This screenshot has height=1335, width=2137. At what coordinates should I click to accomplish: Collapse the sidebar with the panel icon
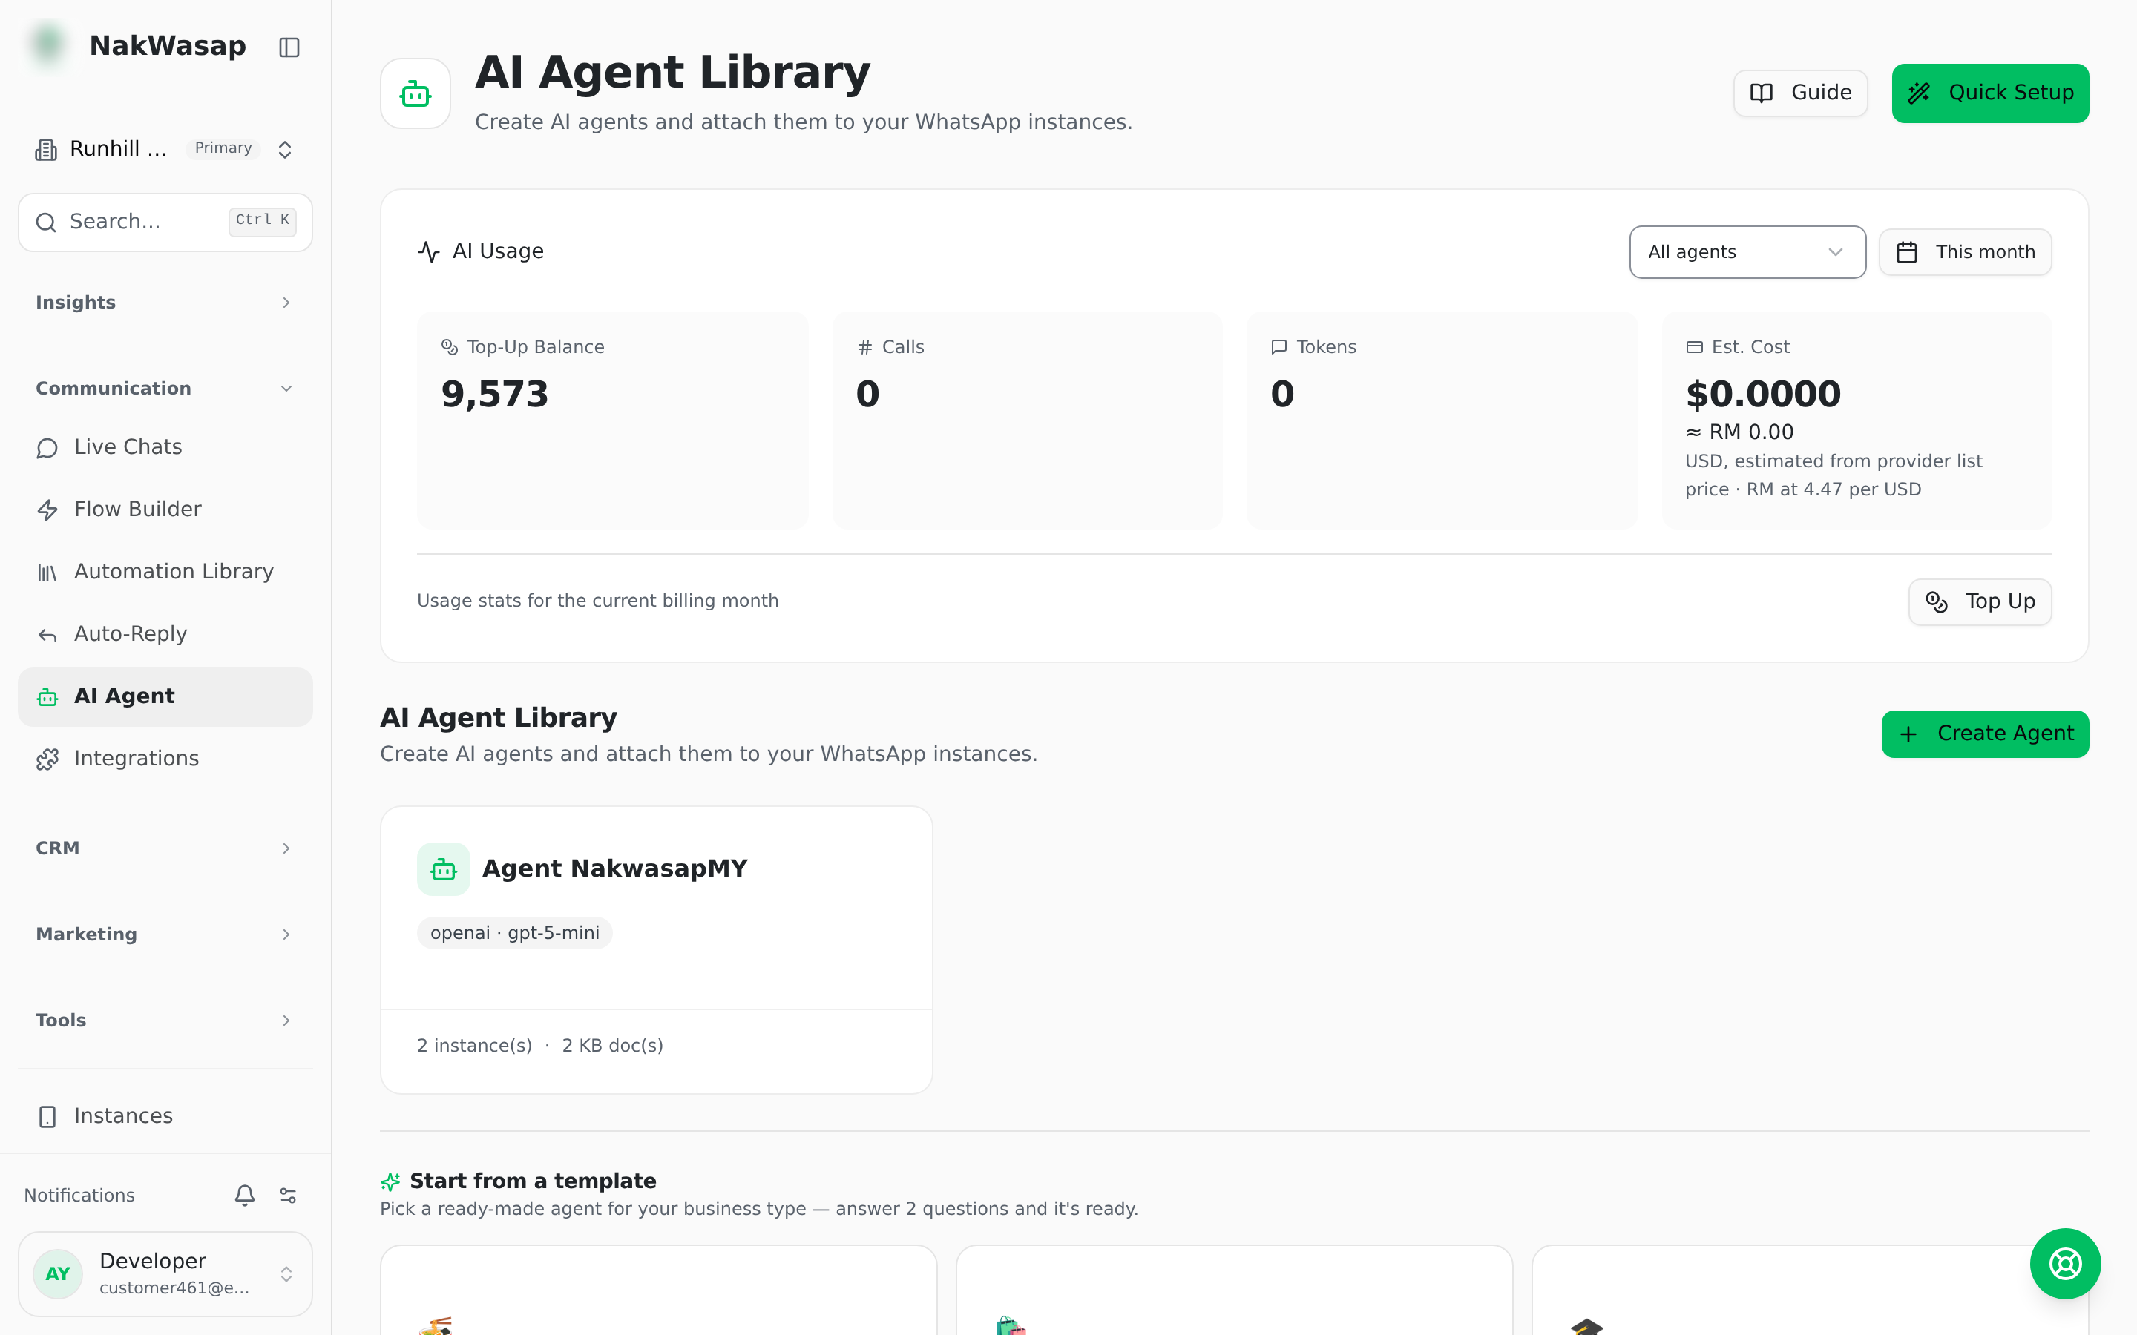[289, 47]
